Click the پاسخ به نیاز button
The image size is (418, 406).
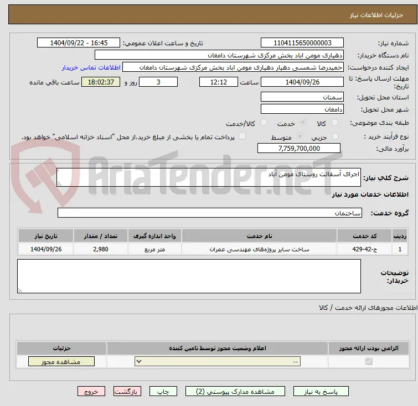coord(321,392)
